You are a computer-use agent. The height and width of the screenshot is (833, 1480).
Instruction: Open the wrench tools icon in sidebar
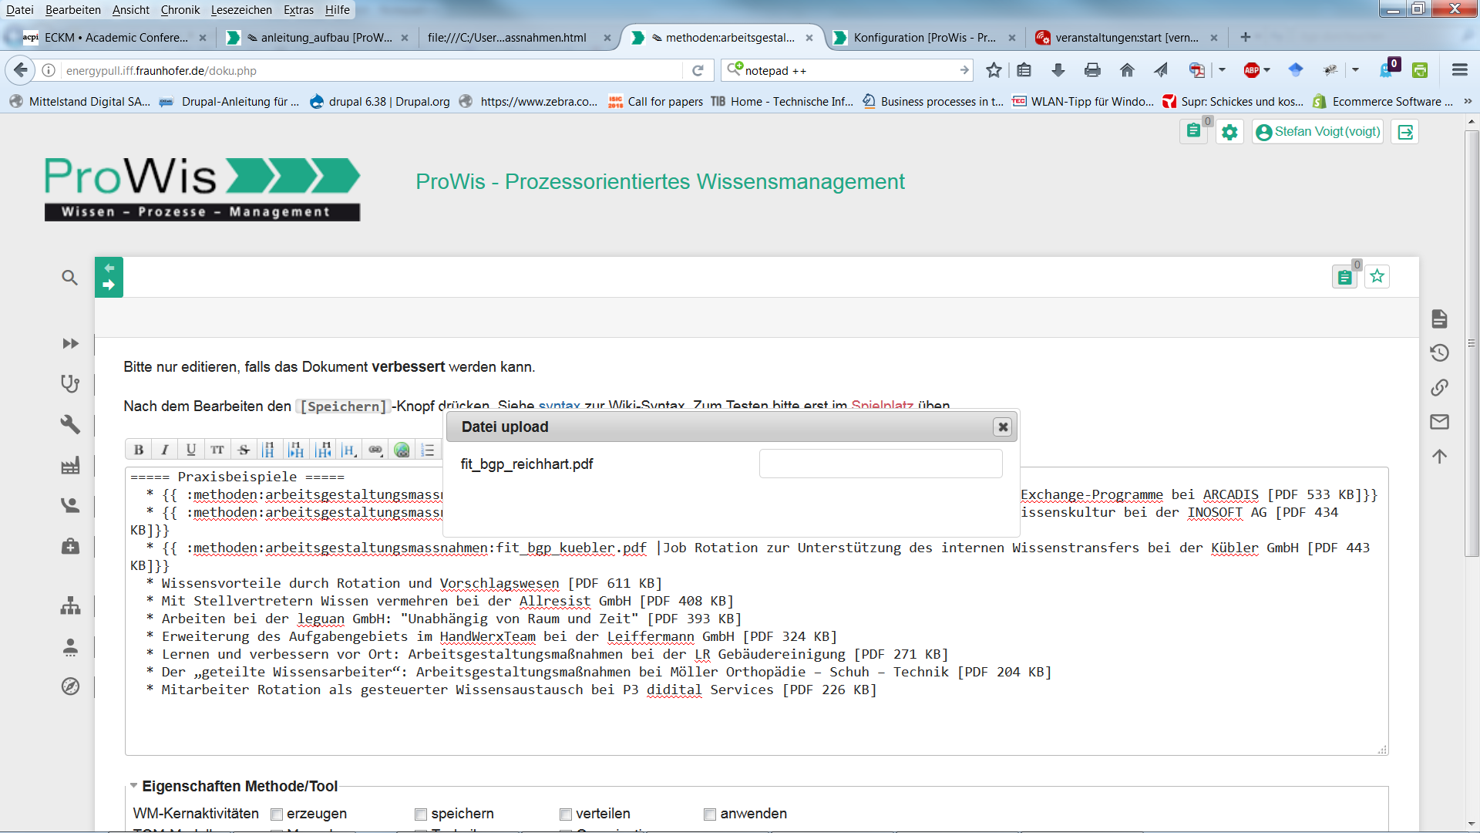70,424
